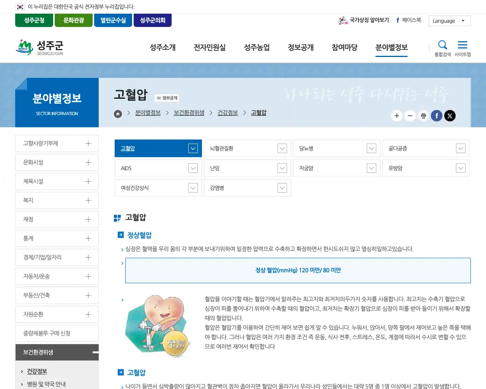Select the 전자민원실 main menu
Viewport: 486px width, 389px height.
(210, 47)
